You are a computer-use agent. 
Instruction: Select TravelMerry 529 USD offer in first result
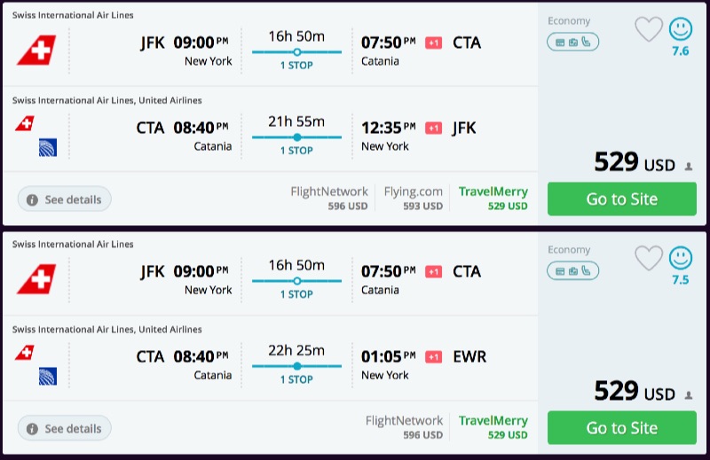click(x=493, y=199)
